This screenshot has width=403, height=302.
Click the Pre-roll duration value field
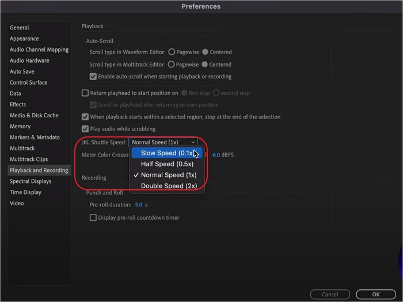point(138,205)
